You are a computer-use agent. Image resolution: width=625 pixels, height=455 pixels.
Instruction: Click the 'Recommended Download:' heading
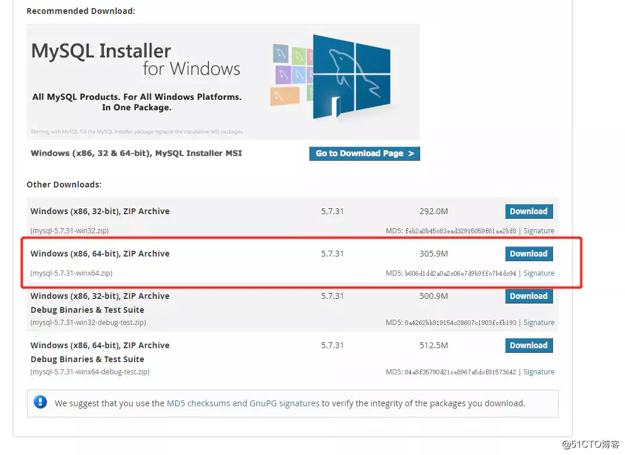pyautogui.click(x=81, y=11)
